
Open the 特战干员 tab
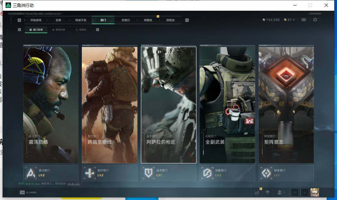tap(80, 20)
